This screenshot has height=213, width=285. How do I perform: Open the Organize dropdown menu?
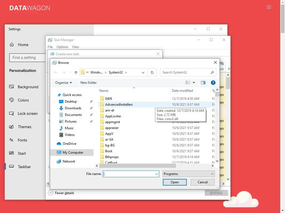tap(63, 83)
